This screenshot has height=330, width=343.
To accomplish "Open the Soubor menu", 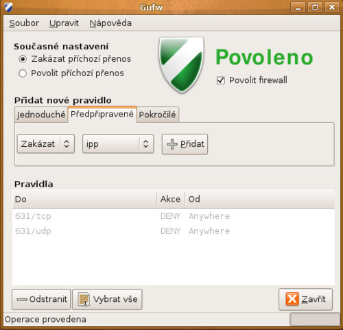I will [x=24, y=23].
